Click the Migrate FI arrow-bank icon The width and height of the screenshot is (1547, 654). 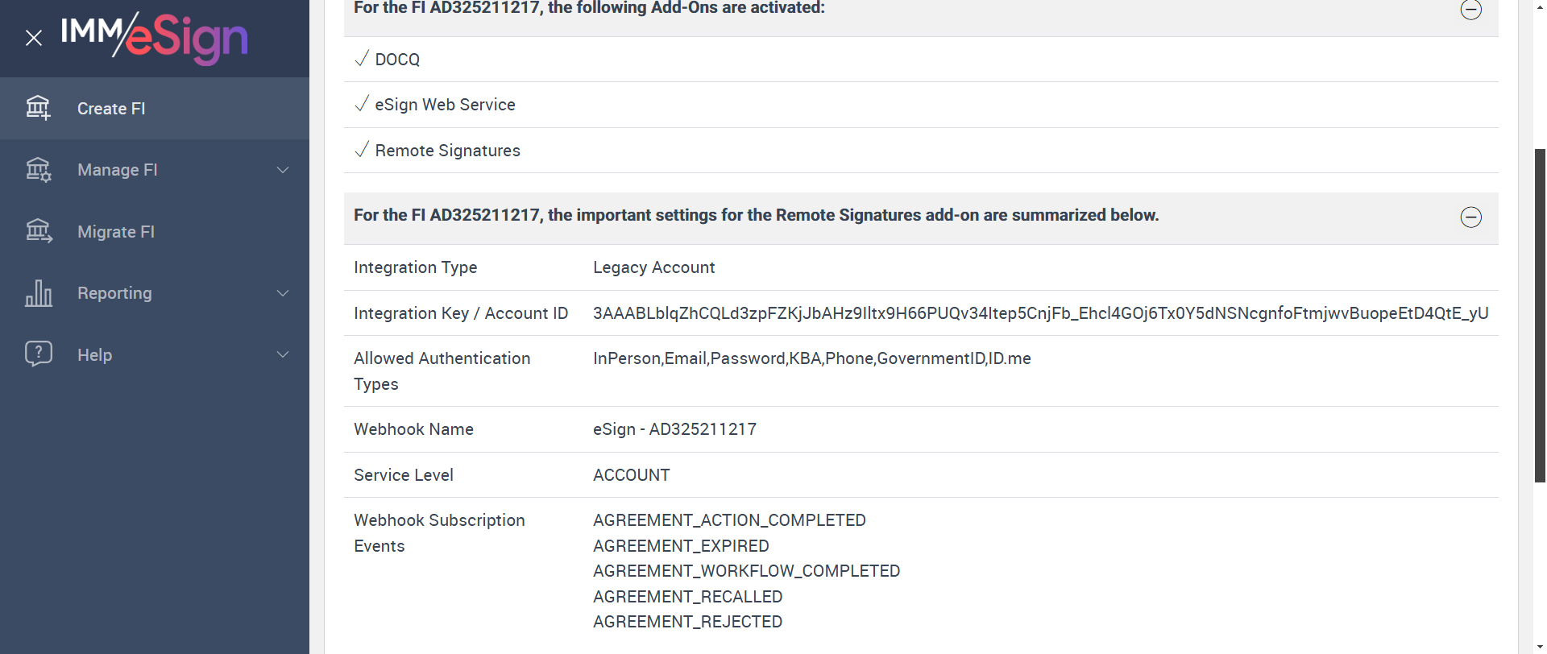[38, 232]
